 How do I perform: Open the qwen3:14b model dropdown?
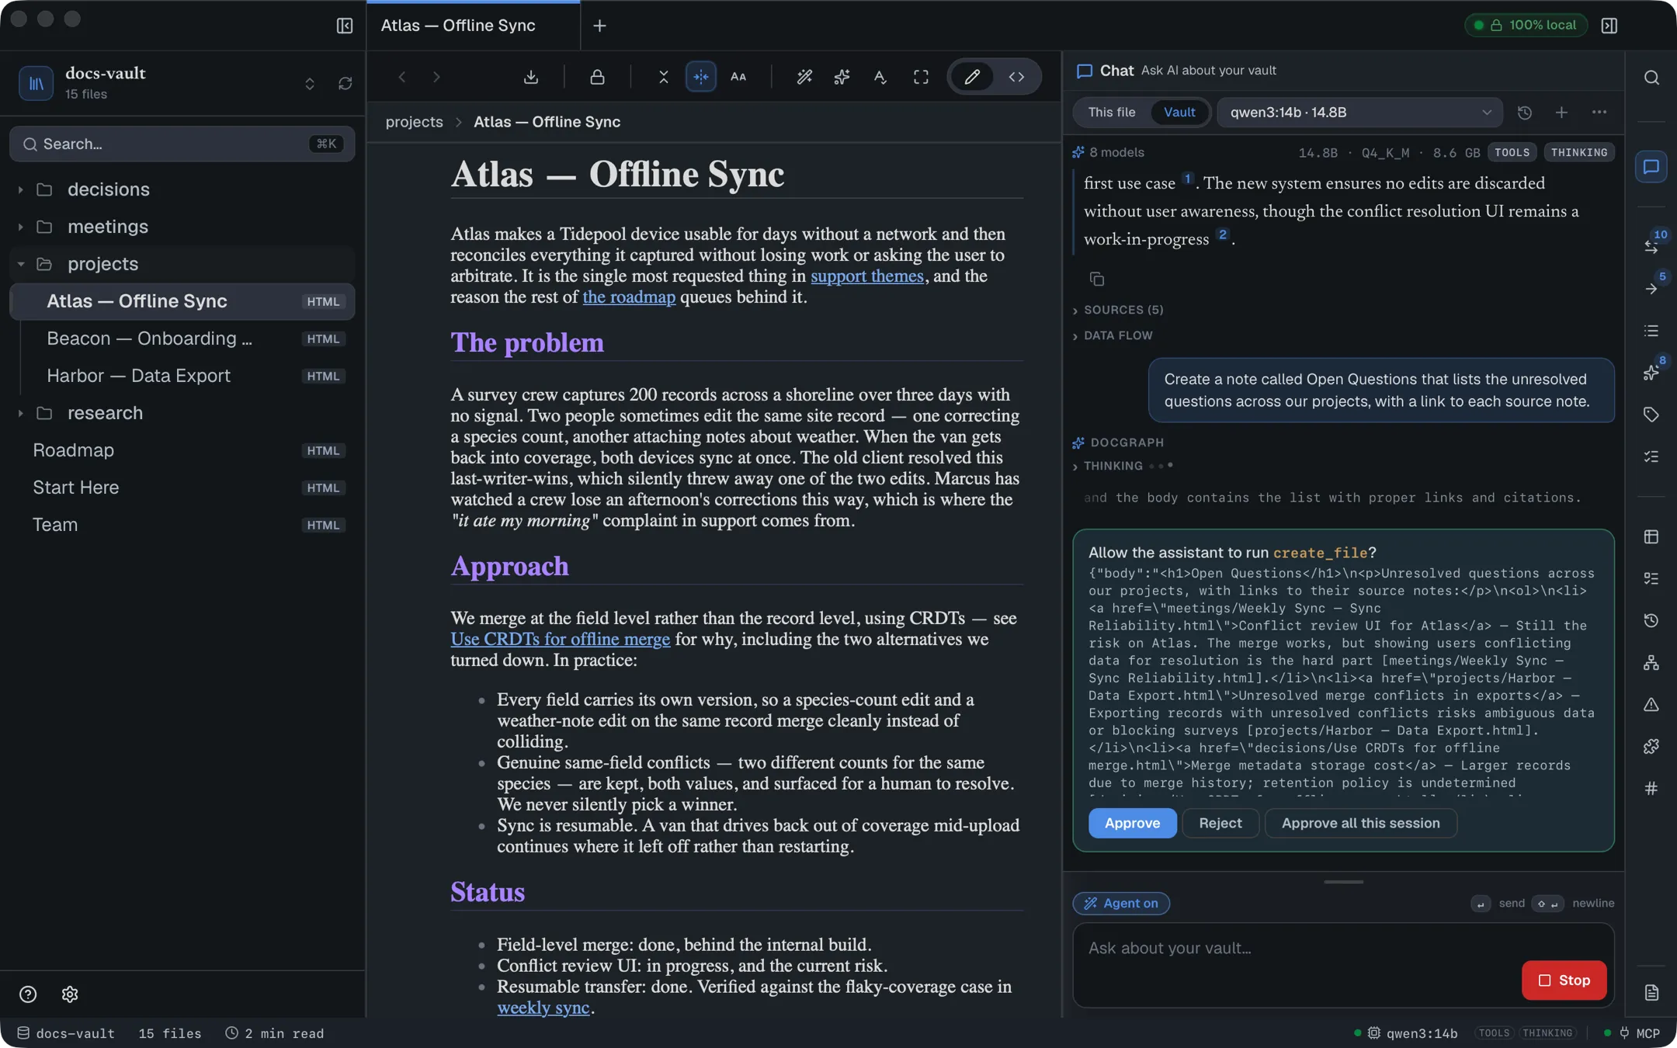(x=1359, y=113)
